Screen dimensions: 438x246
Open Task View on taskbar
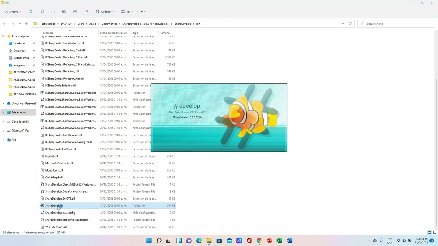(169, 241)
